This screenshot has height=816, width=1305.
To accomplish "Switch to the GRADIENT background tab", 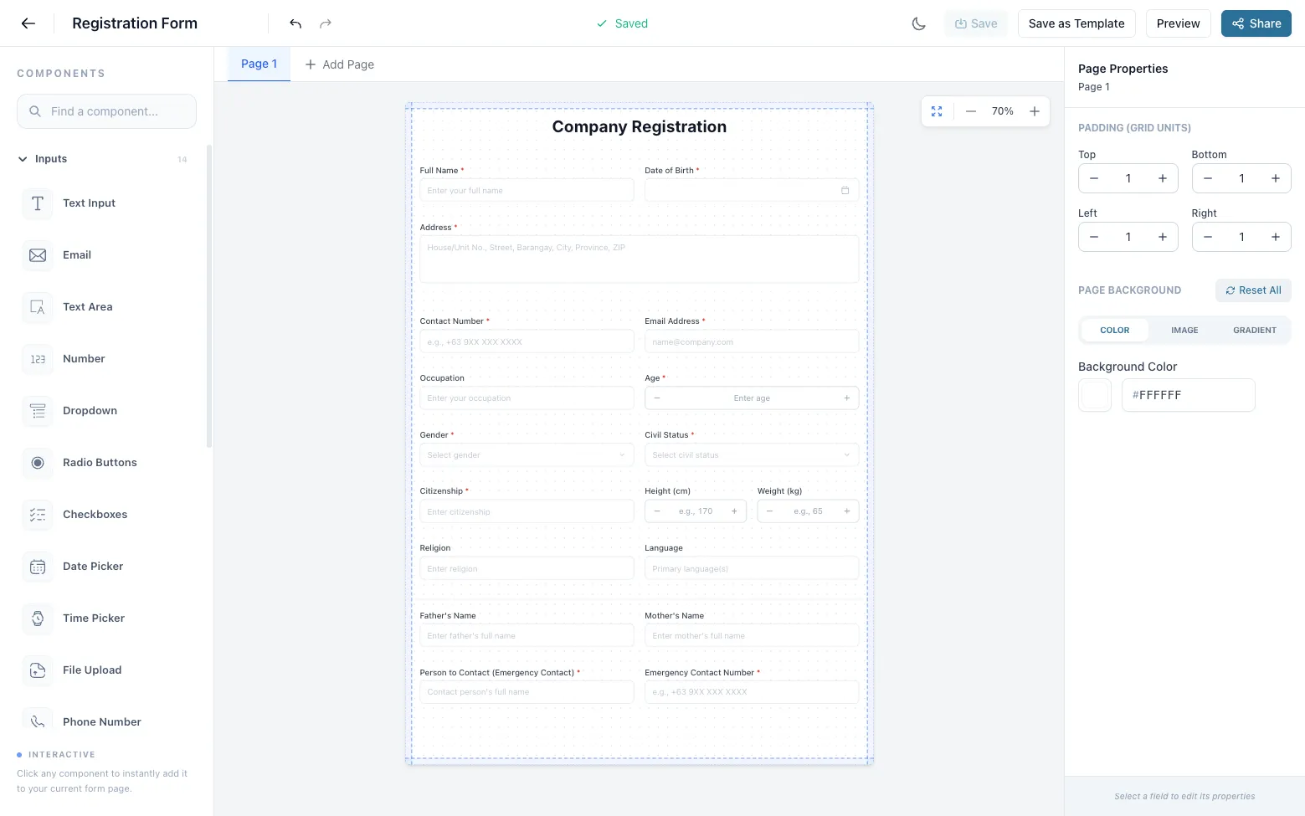I will tap(1254, 330).
